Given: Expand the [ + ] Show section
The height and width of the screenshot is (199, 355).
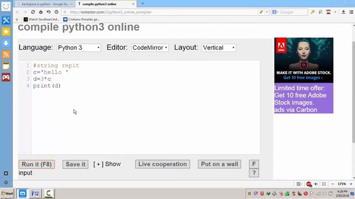Looking at the screenshot, I should coord(107,164).
